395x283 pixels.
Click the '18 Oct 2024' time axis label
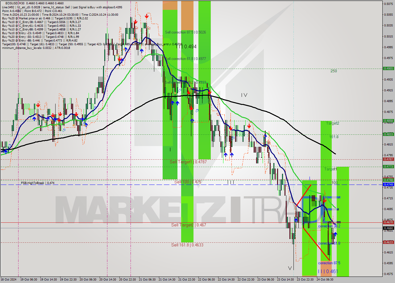[9, 280]
